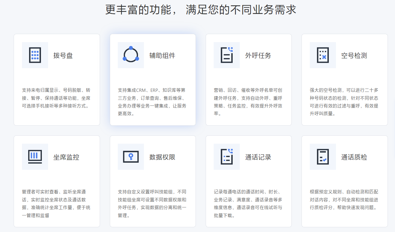Select the 通话质检 feature card
Viewport: 395px width, 232px height.
[345, 181]
